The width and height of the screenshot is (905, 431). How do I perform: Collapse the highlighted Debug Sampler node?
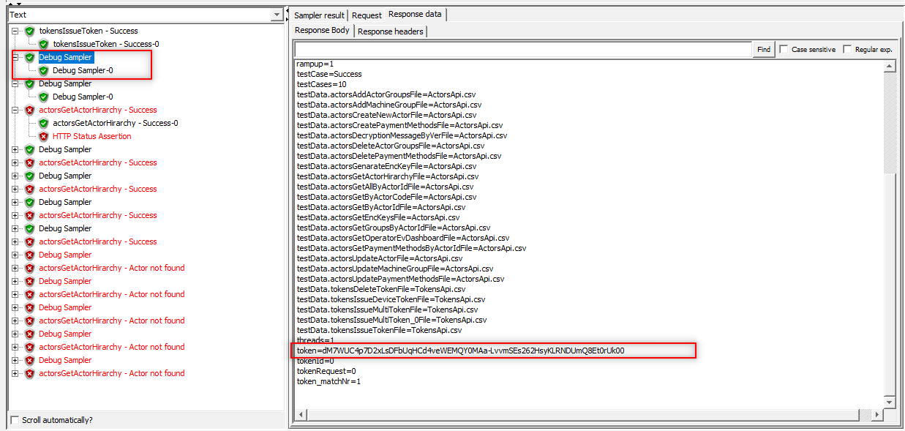[x=15, y=57]
